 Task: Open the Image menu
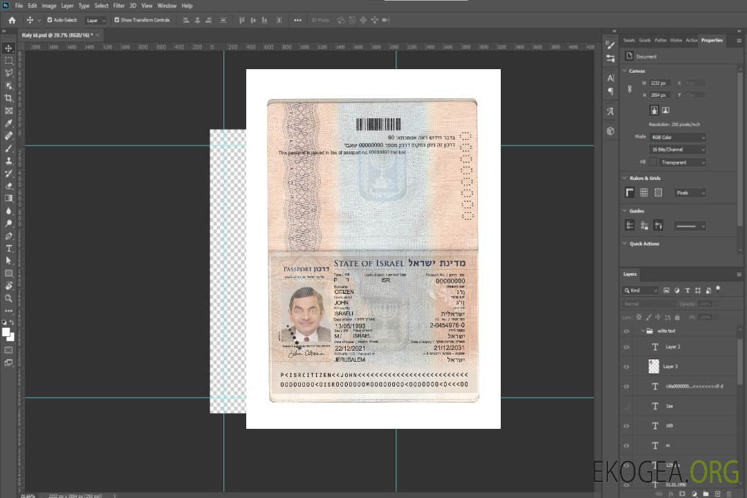tap(49, 6)
